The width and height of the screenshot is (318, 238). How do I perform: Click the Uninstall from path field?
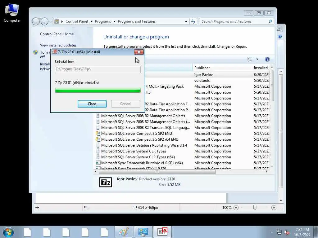click(x=98, y=69)
